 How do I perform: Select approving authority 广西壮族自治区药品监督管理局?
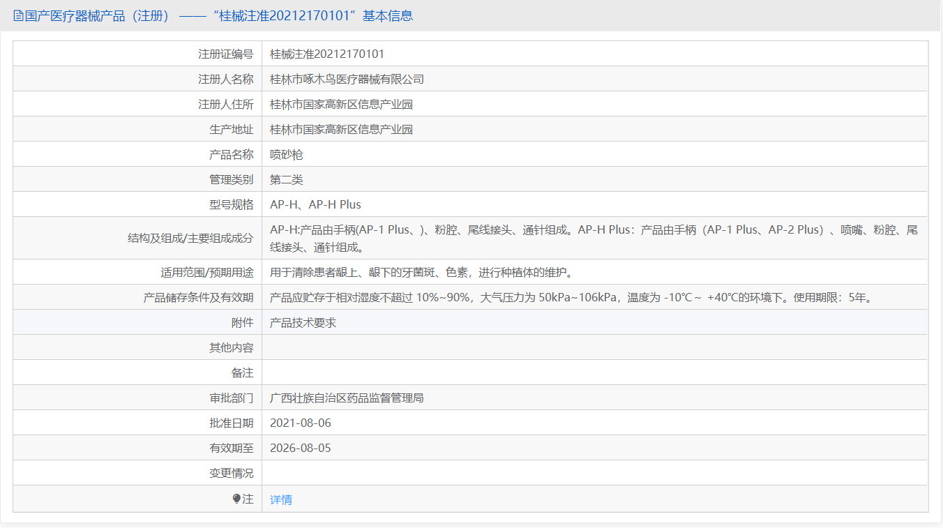pyautogui.click(x=347, y=398)
